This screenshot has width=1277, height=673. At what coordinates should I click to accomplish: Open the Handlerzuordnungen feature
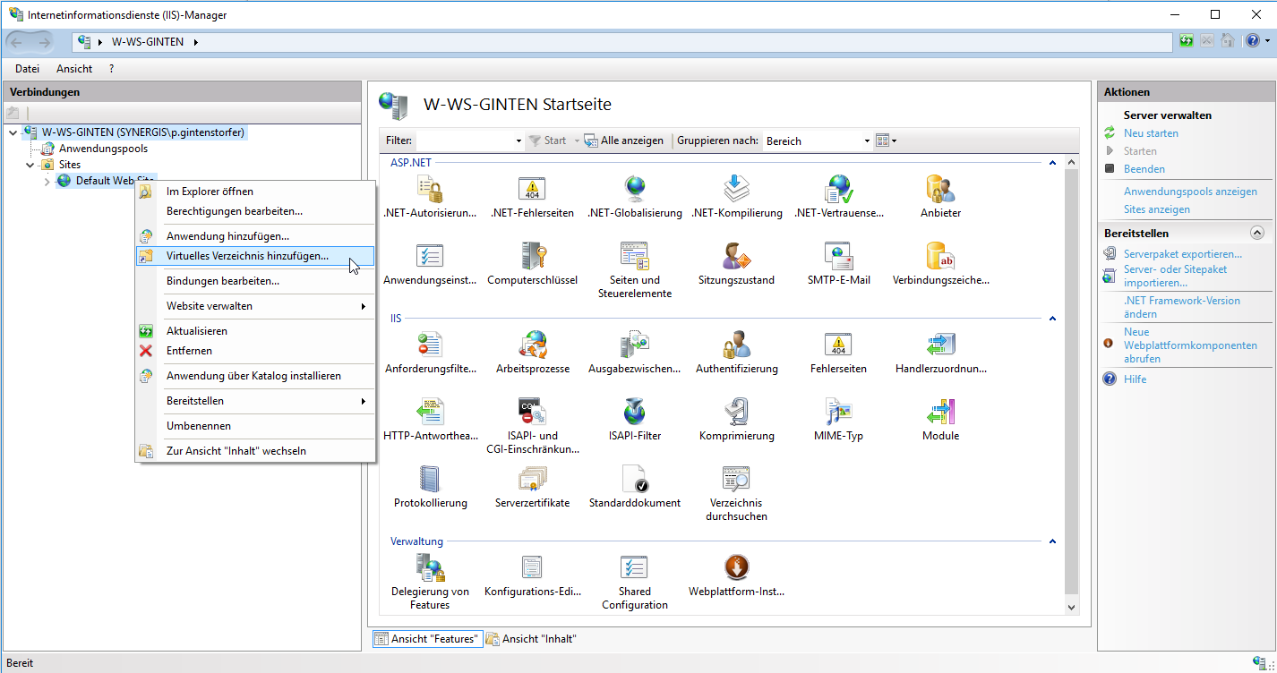(940, 349)
